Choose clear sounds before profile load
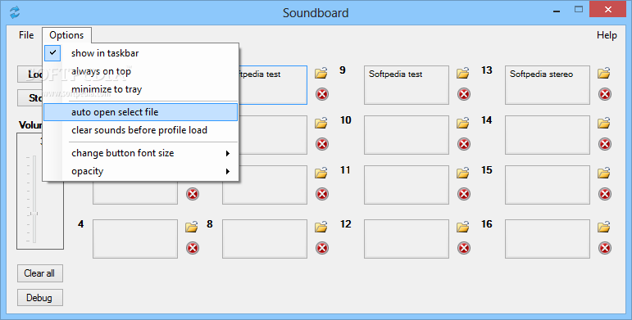This screenshot has width=632, height=320. pyautogui.click(x=141, y=130)
